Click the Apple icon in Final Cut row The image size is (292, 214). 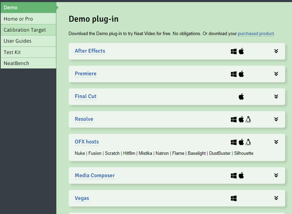241,97
